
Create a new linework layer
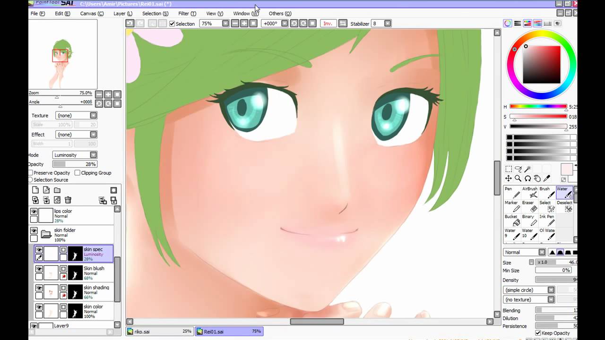coord(46,190)
